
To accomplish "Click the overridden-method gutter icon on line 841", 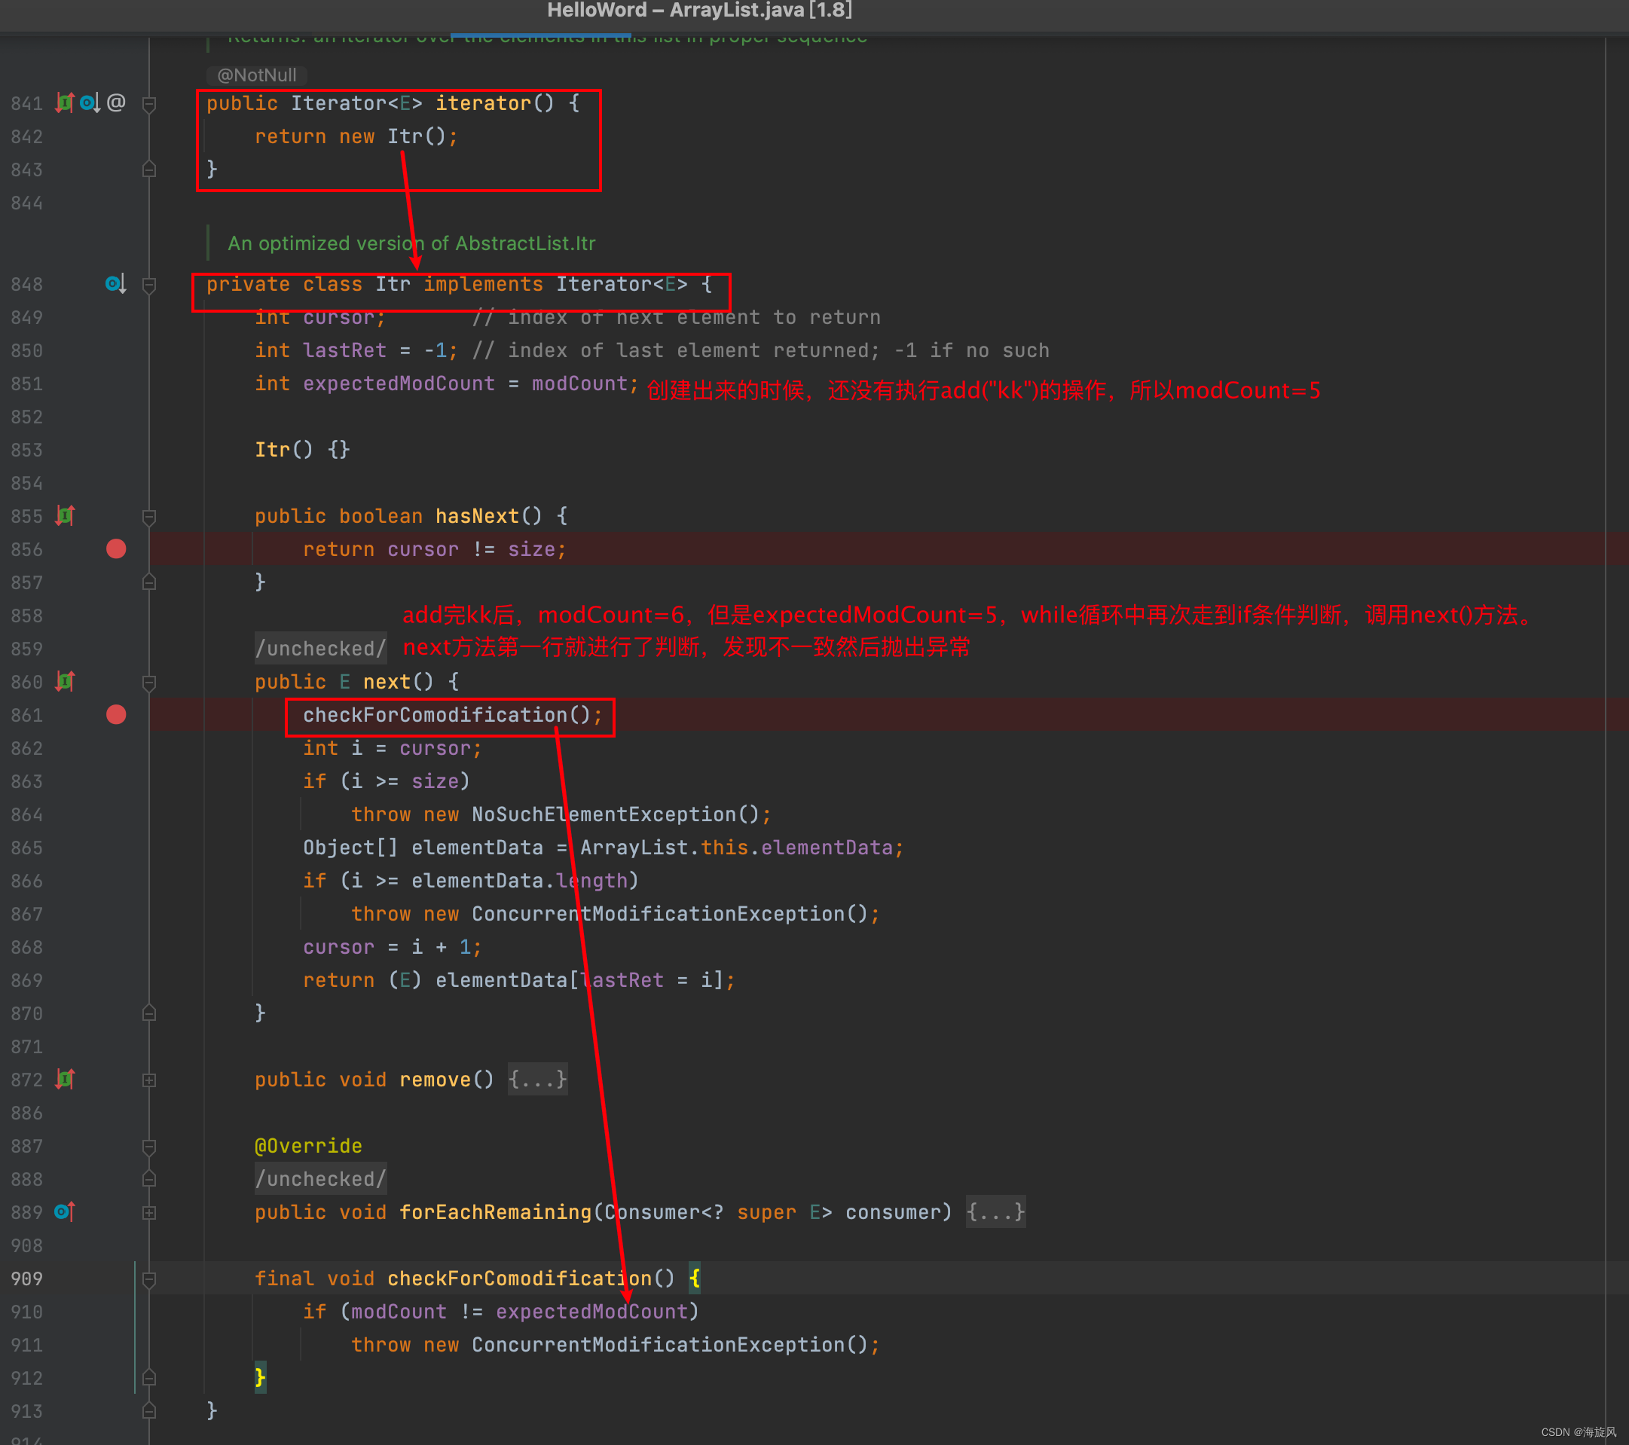I will click(x=90, y=102).
